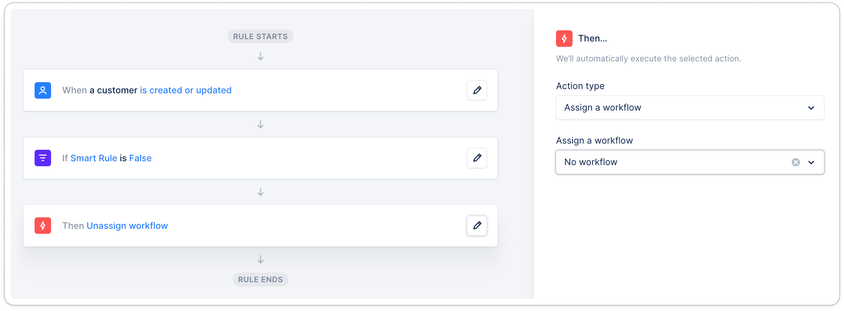The height and width of the screenshot is (311, 844).
Task: Edit the Unassign workflow action step
Action: pyautogui.click(x=477, y=225)
